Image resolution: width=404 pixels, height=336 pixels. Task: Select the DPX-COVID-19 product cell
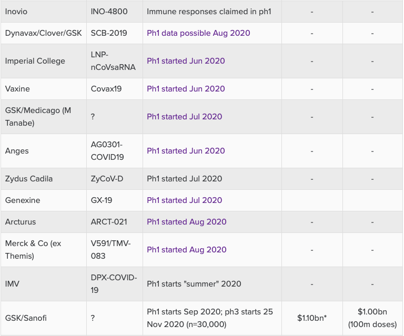pyautogui.click(x=114, y=284)
